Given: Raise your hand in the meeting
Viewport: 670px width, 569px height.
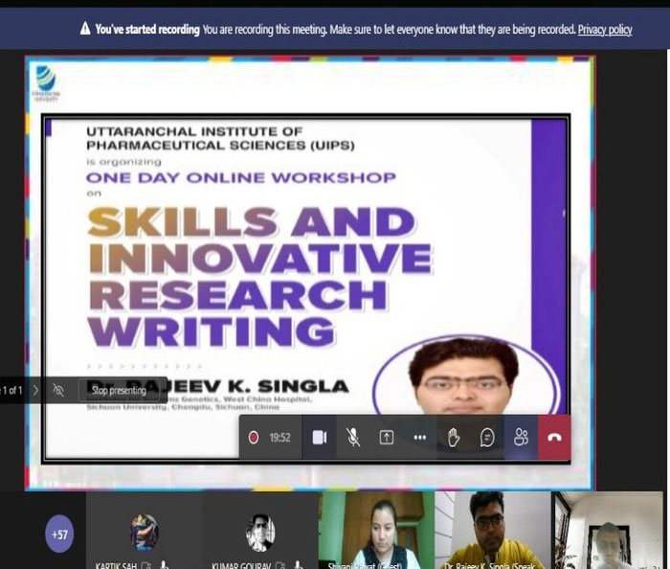Looking at the screenshot, I should tap(454, 437).
